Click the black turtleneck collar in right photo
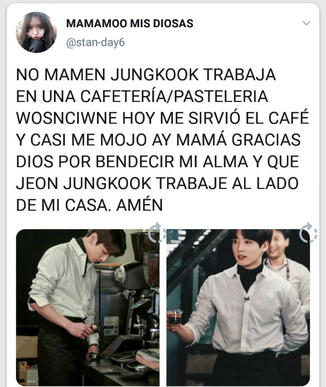The height and width of the screenshot is (387, 326). pos(249,275)
